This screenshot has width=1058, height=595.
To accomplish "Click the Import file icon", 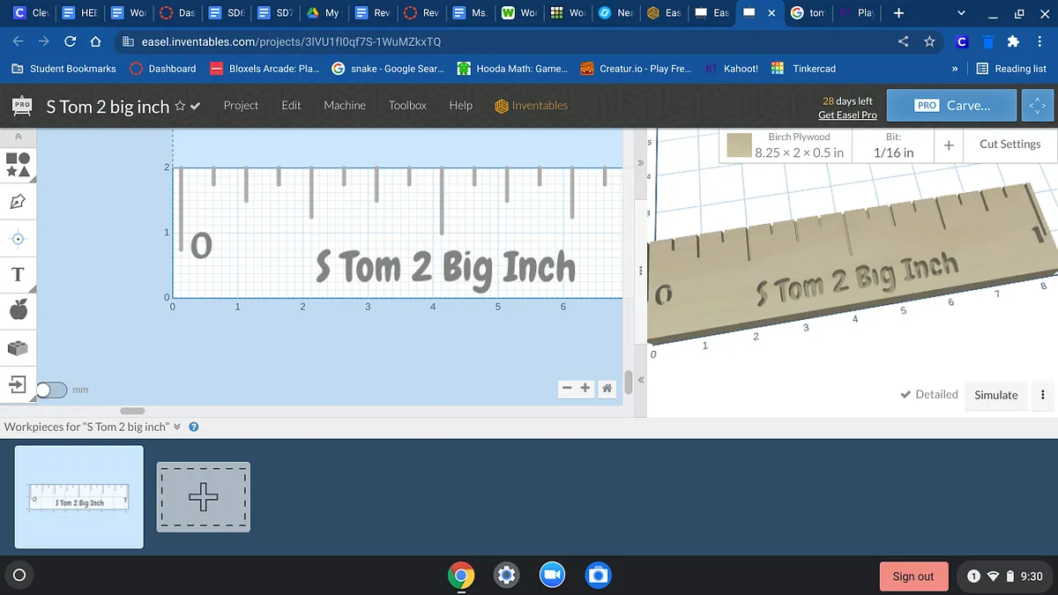I will click(x=19, y=384).
